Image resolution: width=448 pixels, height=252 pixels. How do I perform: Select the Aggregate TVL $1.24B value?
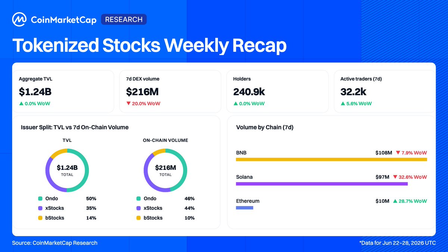(x=35, y=91)
